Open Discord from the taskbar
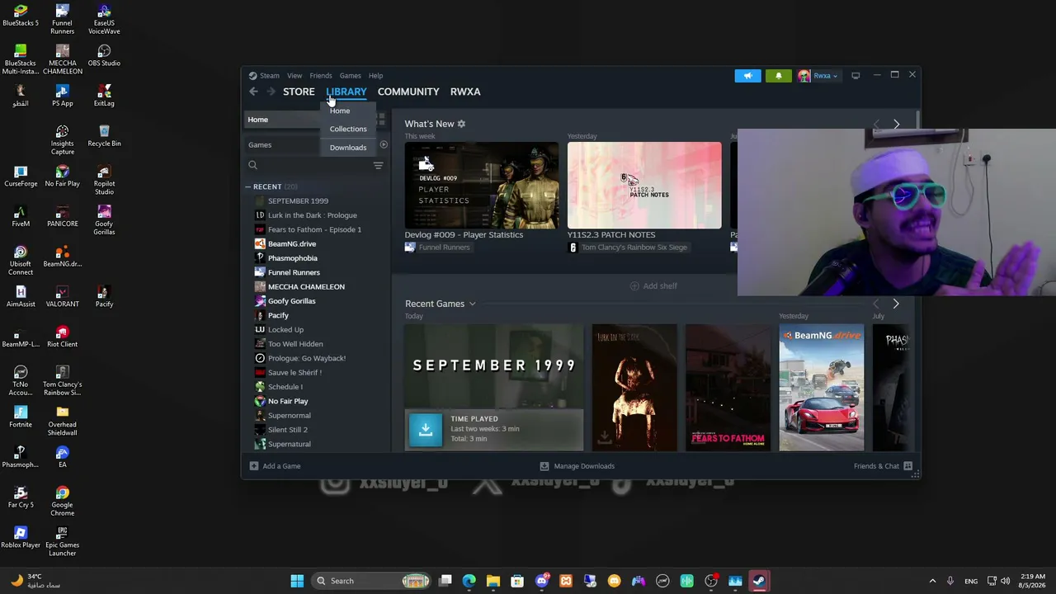The image size is (1056, 594). [542, 581]
